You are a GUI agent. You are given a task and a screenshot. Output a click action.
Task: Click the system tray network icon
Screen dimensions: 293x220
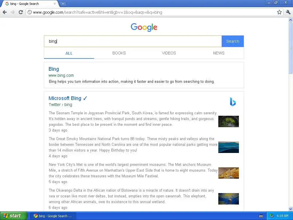pyautogui.click(x=272, y=216)
